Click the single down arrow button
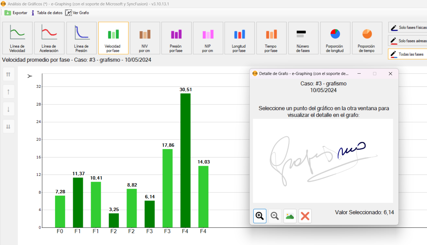Image resolution: width=427 pixels, height=245 pixels. click(8, 109)
